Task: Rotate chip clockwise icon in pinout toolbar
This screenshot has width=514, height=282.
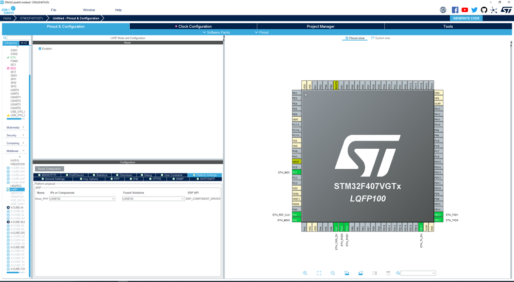Action: coord(347,273)
